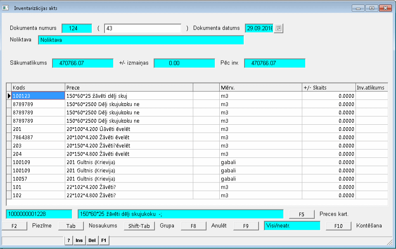Click product cell '22*102*4.200 Žāvēti?'
This screenshot has width=396, height=249.
pyautogui.click(x=129, y=187)
